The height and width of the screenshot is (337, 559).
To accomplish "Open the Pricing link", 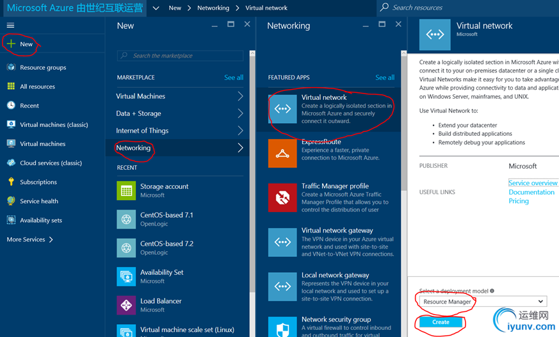I will (519, 201).
